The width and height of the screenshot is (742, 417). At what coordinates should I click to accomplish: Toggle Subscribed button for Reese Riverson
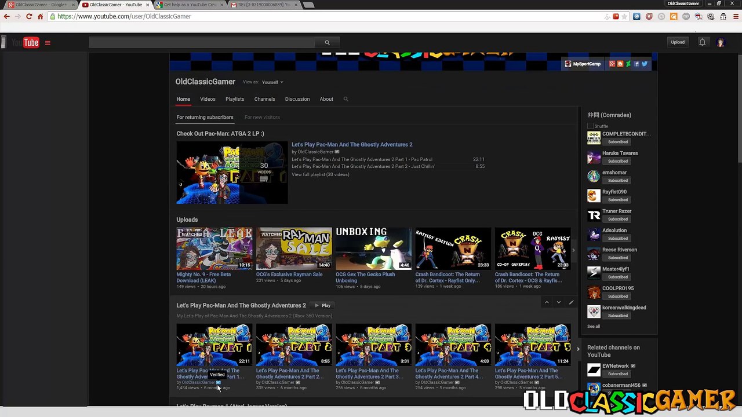tap(617, 258)
